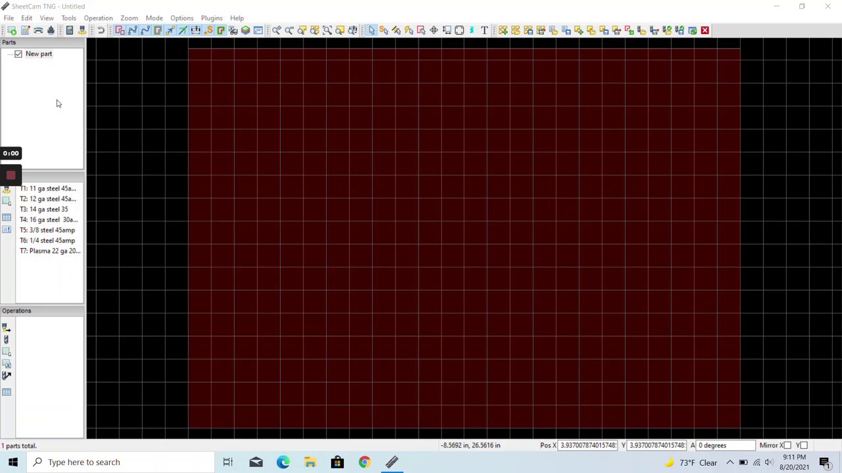This screenshot has width=842, height=473.
Task: Click the black arrow operation icon
Action: pyautogui.click(x=7, y=376)
